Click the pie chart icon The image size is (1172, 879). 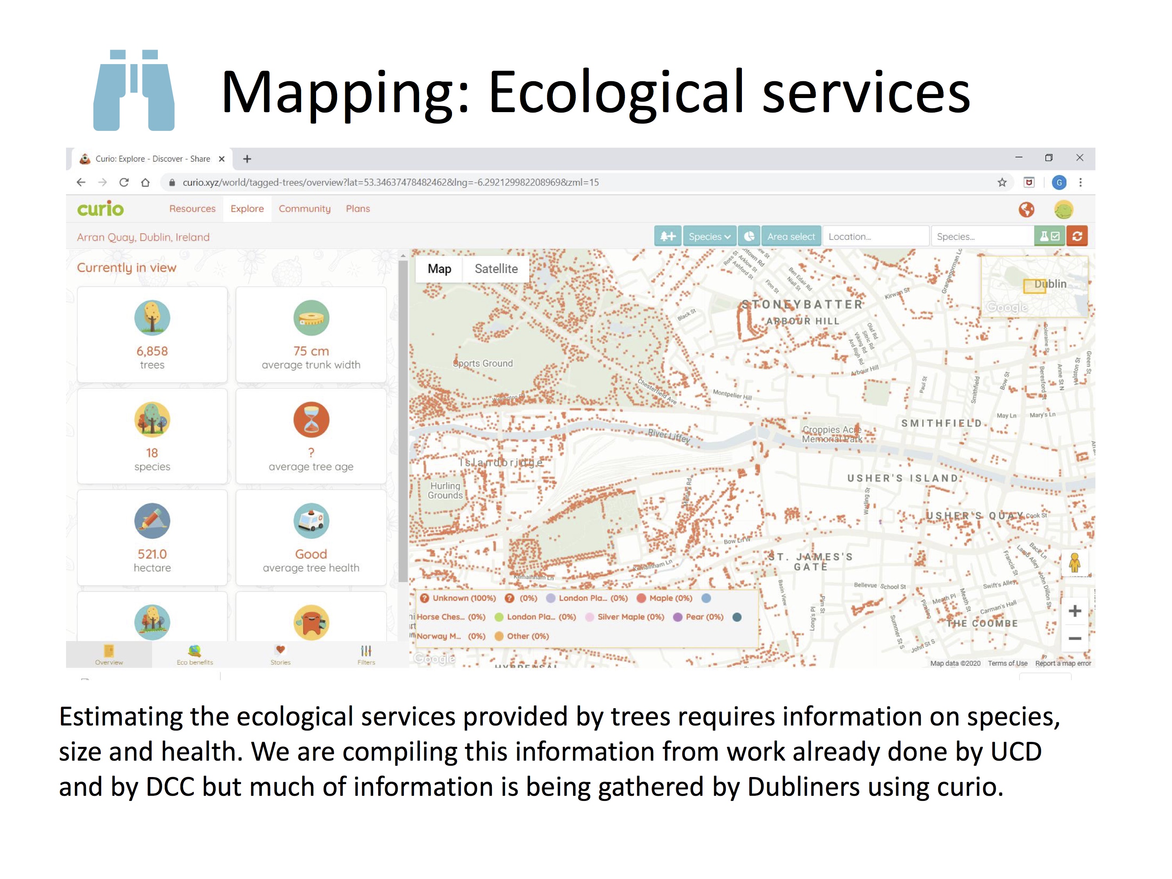(x=749, y=236)
